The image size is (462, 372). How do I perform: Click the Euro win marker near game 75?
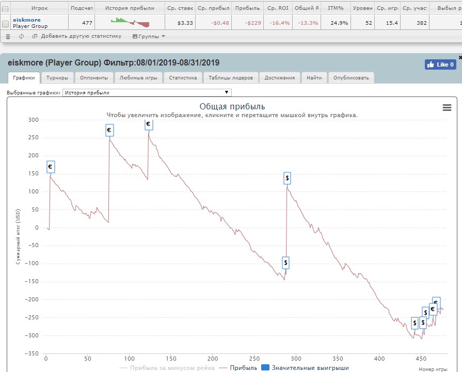click(109, 130)
